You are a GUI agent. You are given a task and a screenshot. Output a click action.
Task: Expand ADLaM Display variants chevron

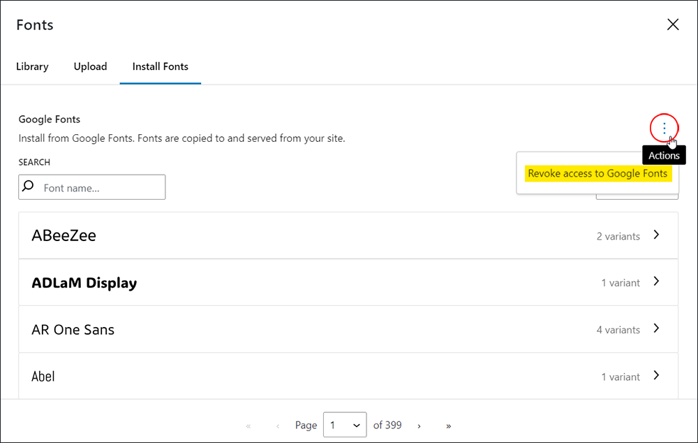[656, 281]
